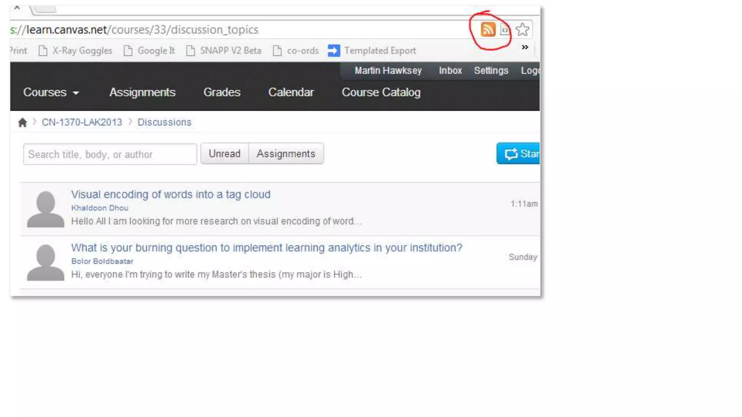The image size is (742, 417).
Task: Click the code extension icon beside RSS
Action: (505, 30)
